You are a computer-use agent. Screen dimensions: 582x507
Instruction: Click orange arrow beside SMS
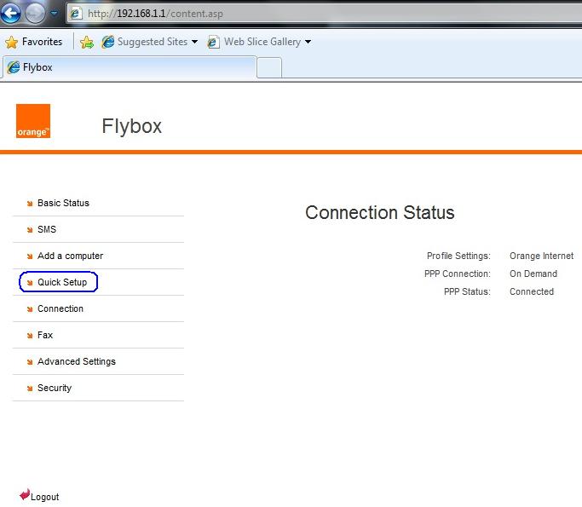pos(30,230)
